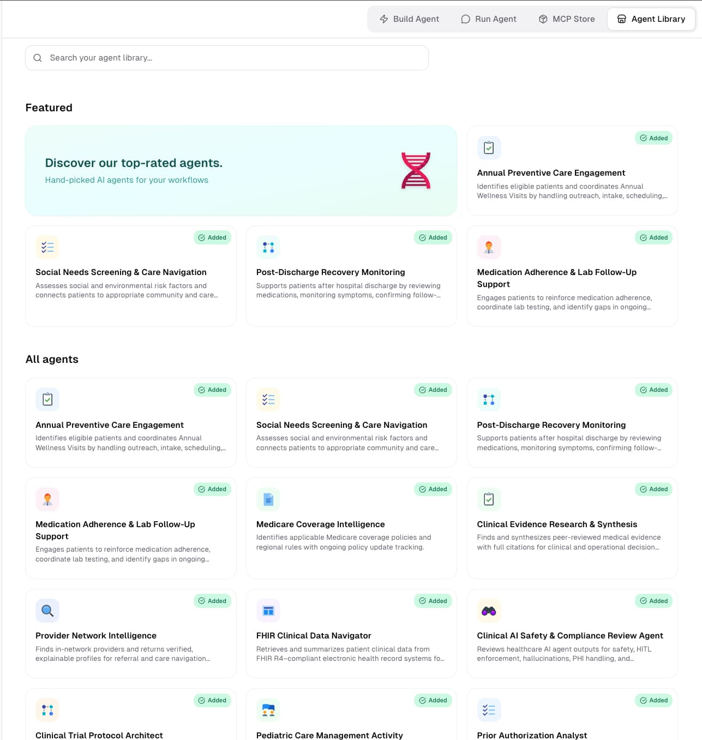Open featured Post-Discharge Recovery Monitoring title

click(331, 272)
